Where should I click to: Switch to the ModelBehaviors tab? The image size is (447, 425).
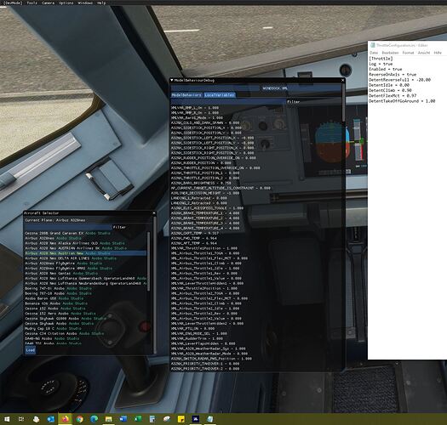click(186, 95)
